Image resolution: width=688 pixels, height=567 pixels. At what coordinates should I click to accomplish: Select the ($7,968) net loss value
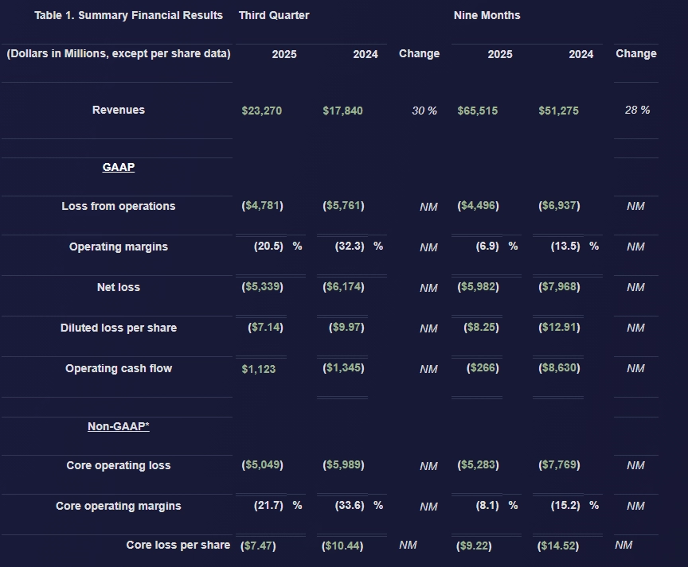pos(559,287)
